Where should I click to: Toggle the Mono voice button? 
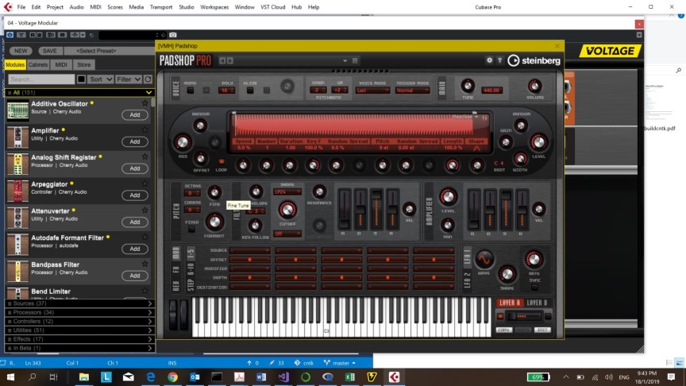pyautogui.click(x=190, y=91)
